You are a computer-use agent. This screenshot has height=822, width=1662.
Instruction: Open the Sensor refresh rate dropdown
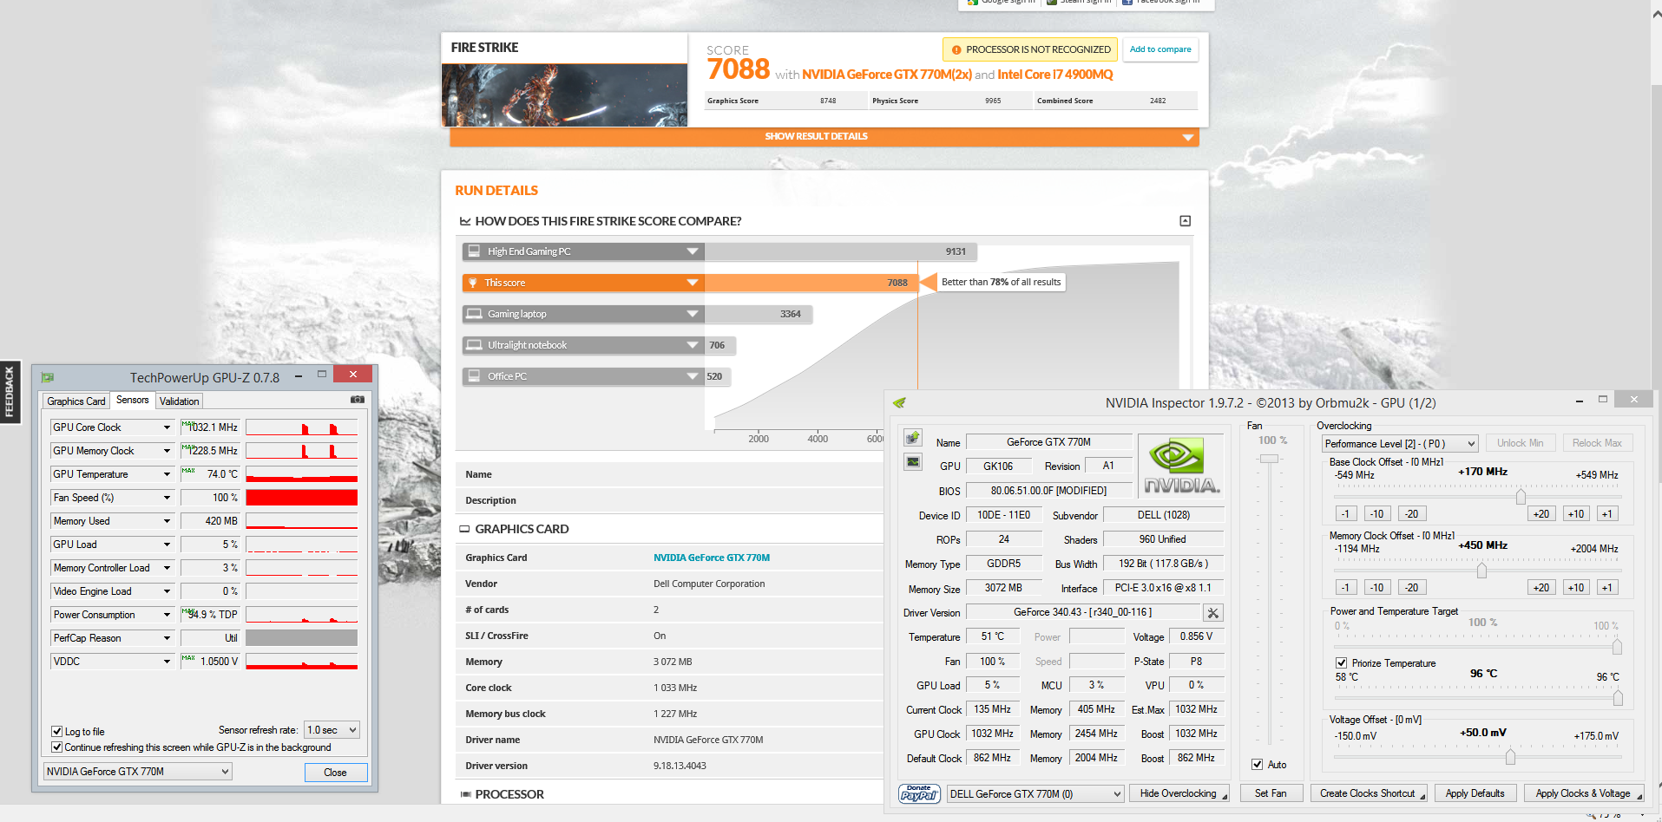click(332, 730)
